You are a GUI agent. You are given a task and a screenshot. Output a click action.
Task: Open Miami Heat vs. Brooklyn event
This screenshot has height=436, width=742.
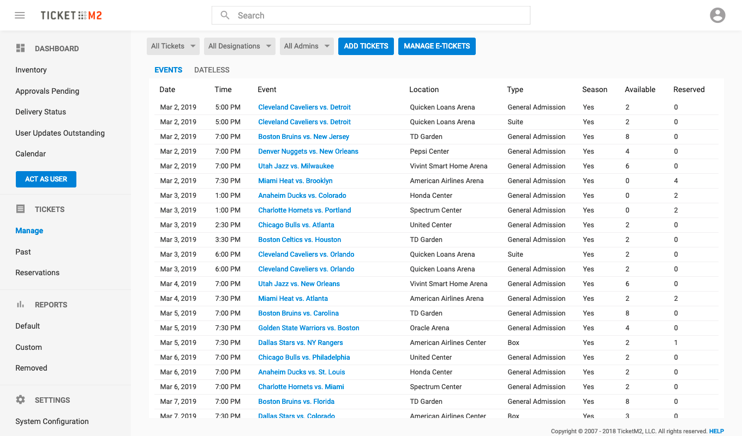[x=295, y=181]
